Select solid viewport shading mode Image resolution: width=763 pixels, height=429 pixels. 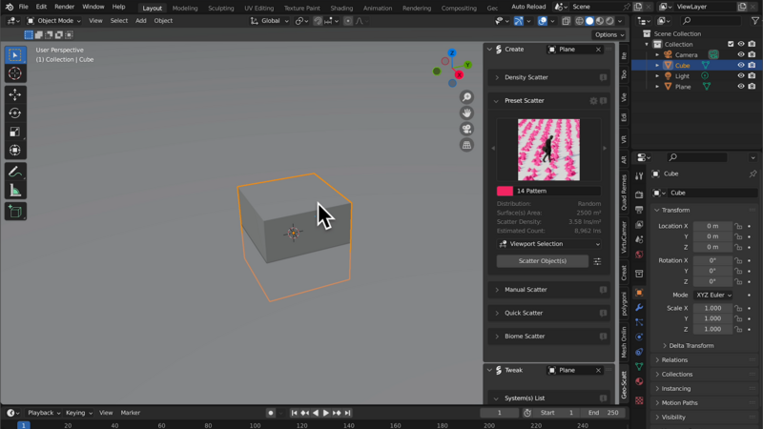pos(589,21)
